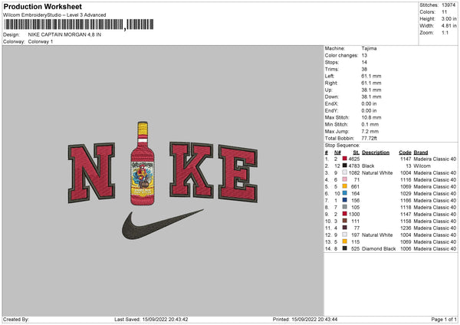Screen dimensions: 460x325
Task: Select 'Page 1 of 1' in the footer
Action: tap(444, 319)
